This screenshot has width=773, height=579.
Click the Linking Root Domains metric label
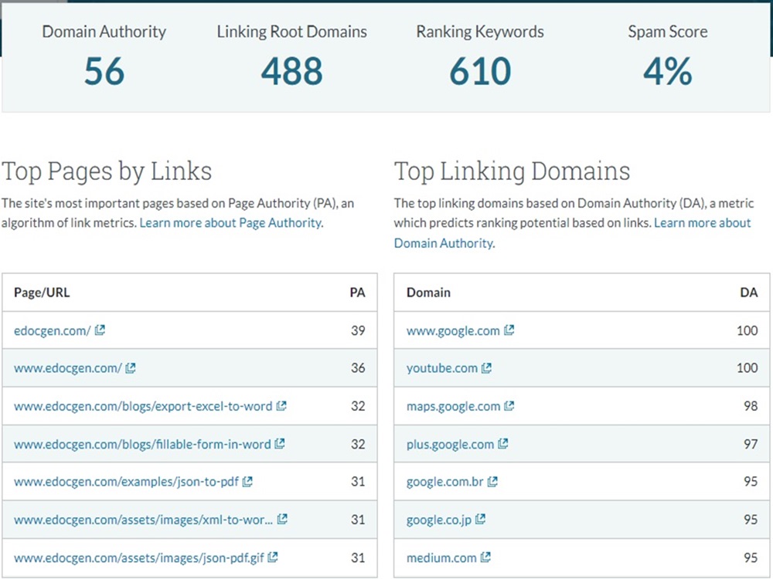pos(292,32)
